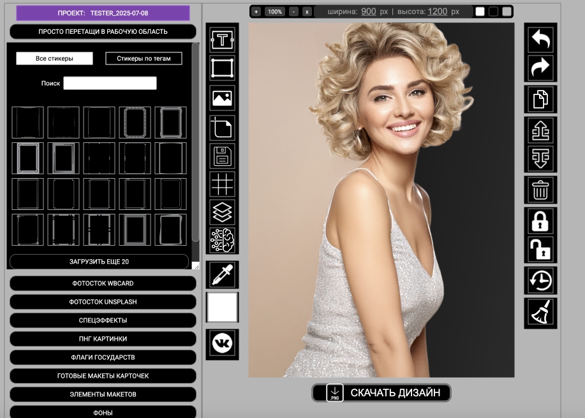Delete selection with trash can icon
This screenshot has width=585, height=418.
coord(540,190)
